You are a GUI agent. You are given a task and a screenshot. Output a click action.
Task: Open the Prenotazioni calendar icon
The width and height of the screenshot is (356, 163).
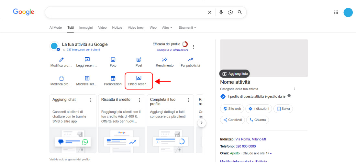tap(113, 78)
